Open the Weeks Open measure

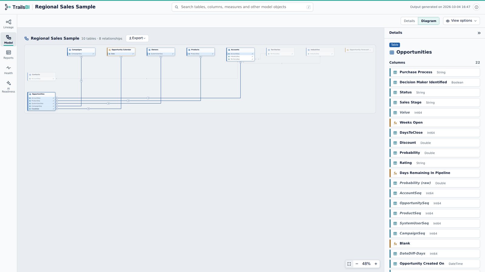coord(435,123)
